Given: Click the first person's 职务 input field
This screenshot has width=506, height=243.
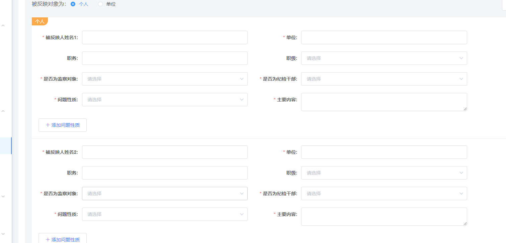Looking at the screenshot, I should [x=165, y=58].
